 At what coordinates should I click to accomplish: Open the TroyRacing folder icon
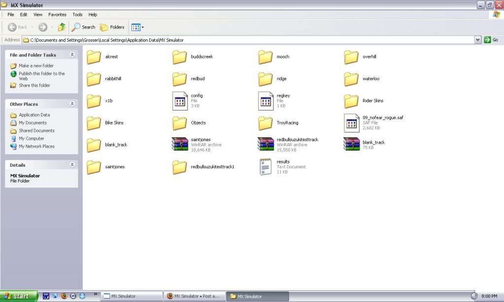(266, 123)
